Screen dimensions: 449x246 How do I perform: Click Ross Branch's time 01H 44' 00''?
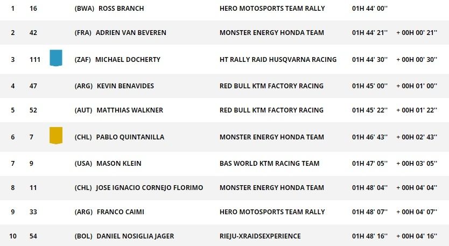pyautogui.click(x=369, y=9)
